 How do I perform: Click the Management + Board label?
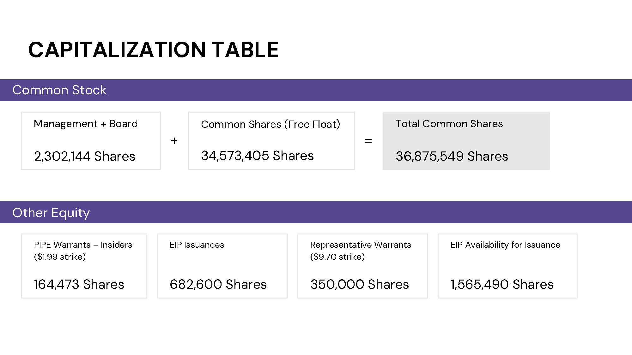coord(86,124)
